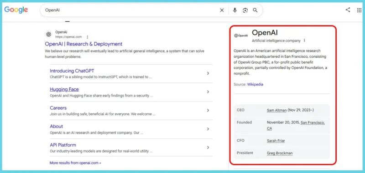Open the About sitelink
The image size is (365, 173).
(56, 126)
